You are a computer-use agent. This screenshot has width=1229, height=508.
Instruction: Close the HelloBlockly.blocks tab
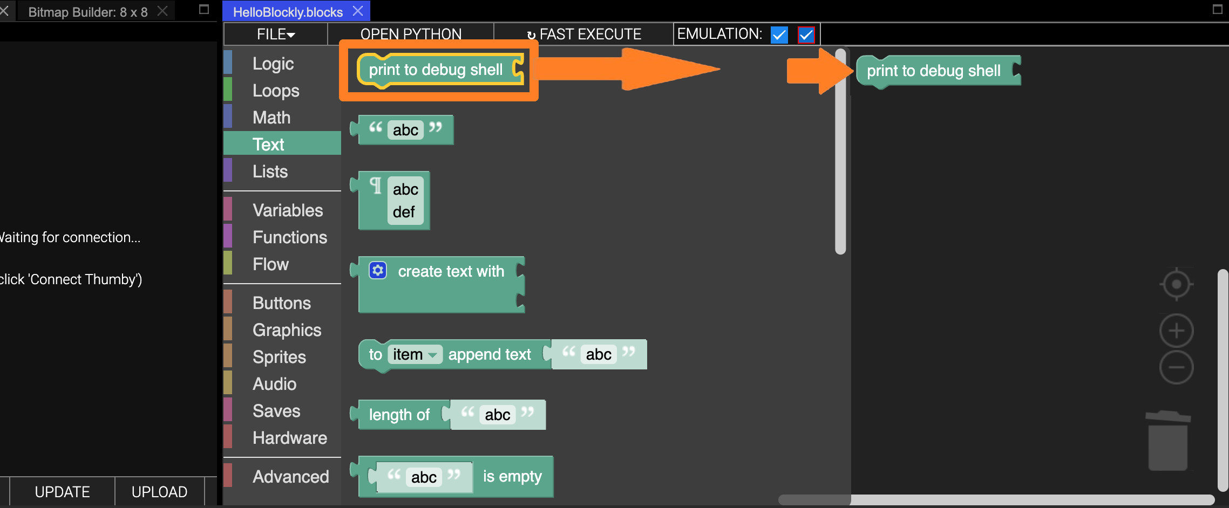pyautogui.click(x=358, y=11)
